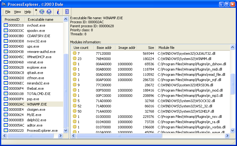Image resolution: width=237 pixels, height=146 pixels.
Task: Open the View menu
Action: click(x=17, y=12)
